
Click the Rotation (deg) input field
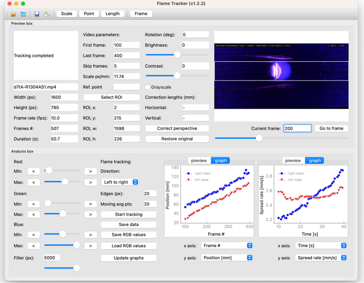click(195, 35)
